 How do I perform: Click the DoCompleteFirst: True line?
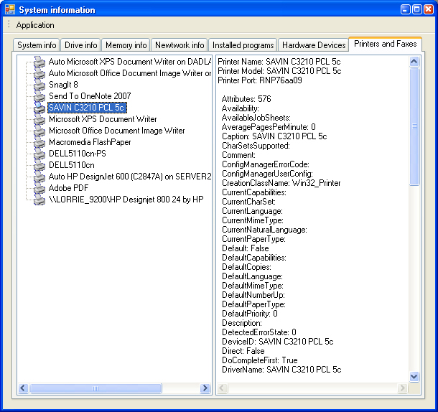260,360
